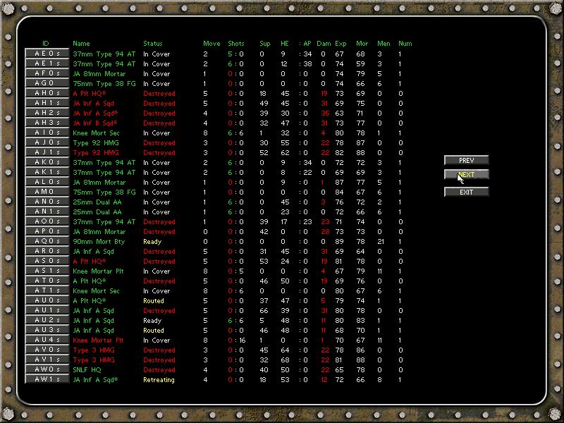Choose unit ID button AK0s
This screenshot has height=423, width=564.
click(47, 162)
